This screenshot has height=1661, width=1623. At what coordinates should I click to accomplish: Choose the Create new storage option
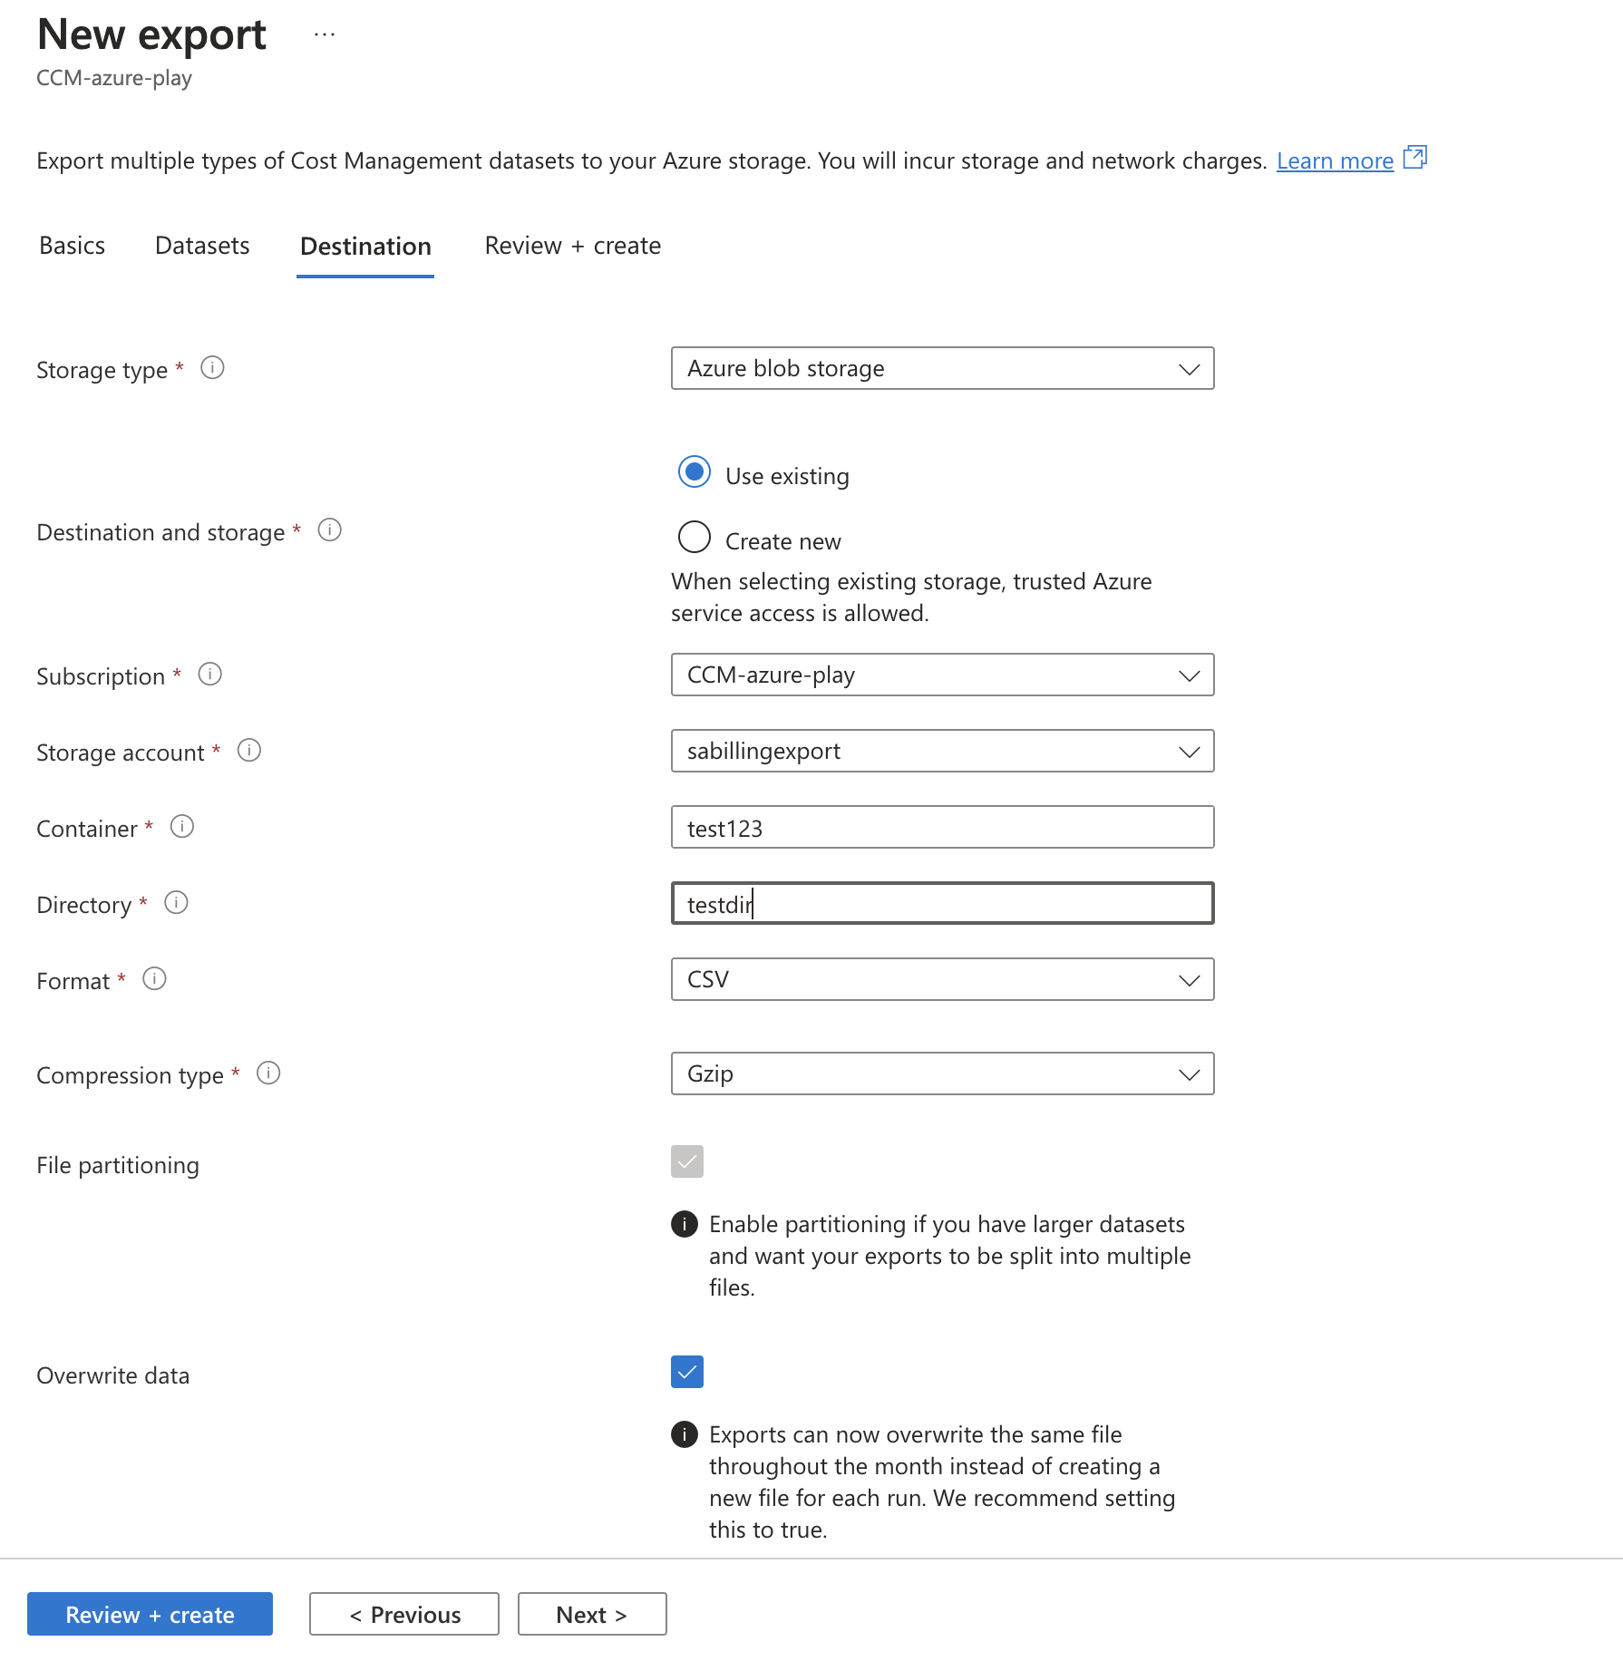695,538
